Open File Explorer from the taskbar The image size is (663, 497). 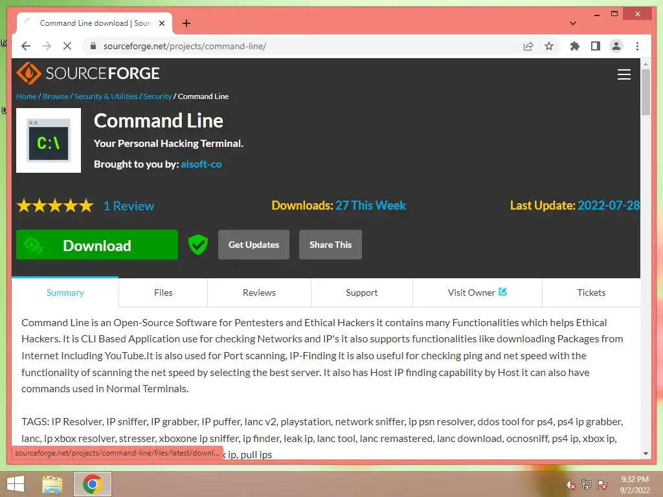(x=52, y=484)
